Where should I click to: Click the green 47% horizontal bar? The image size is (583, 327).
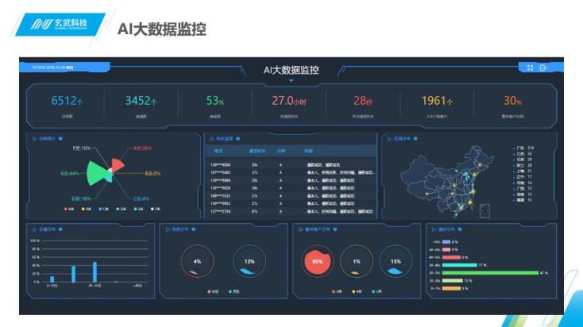(490, 273)
